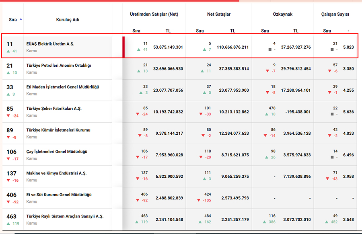362x234 pixels.
Task: Click red arrow next to -7 Özkaynak change
Action: pos(267,71)
